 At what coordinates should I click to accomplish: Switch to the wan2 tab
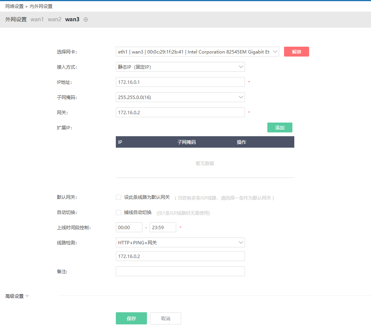54,19
